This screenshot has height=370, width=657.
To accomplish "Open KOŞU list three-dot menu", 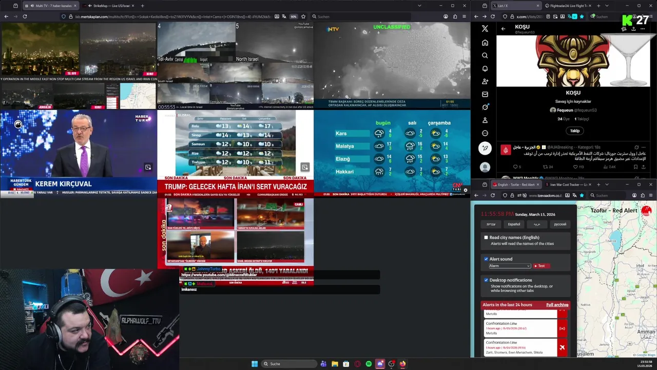I will 643,29.
